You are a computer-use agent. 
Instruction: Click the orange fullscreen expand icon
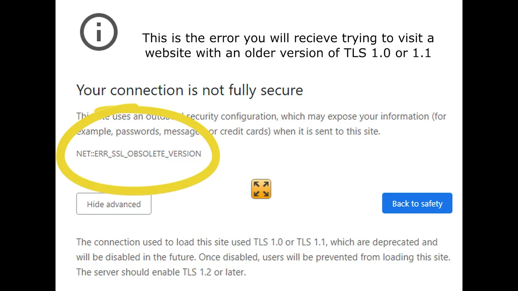click(261, 189)
